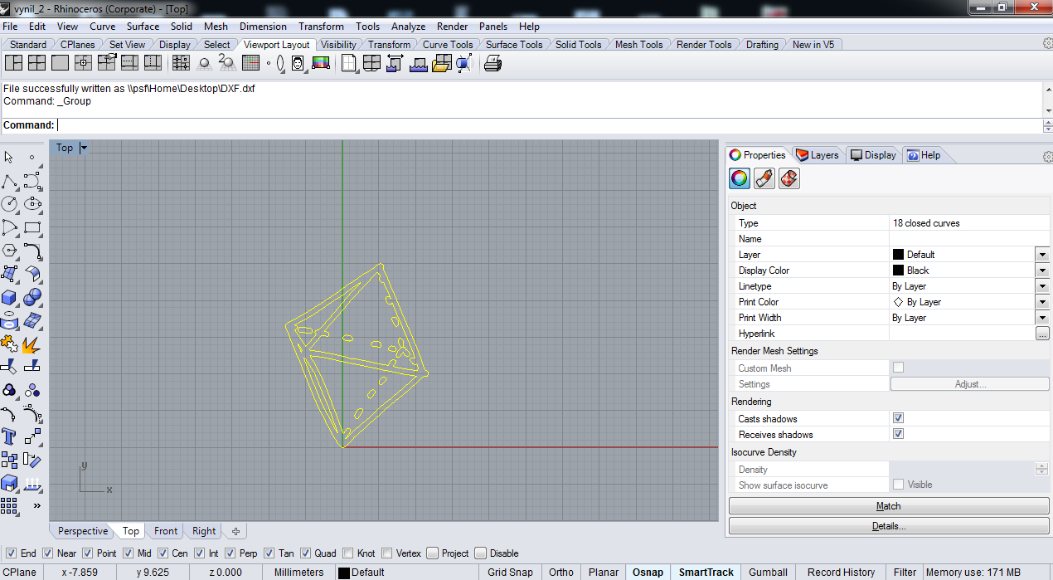Click the object Name field

968,239
